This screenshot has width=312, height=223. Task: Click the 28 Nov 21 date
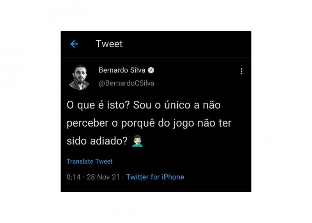tap(103, 177)
